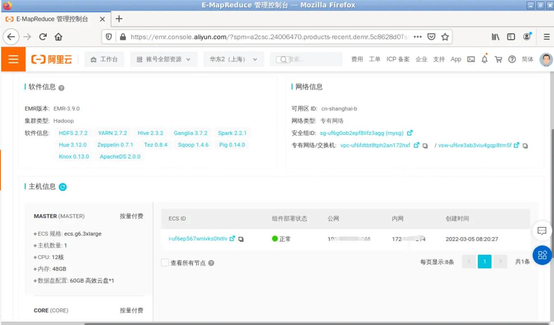554x325 pixels.
Task: Open page actions ellipsis in address bar
Action: point(418,37)
